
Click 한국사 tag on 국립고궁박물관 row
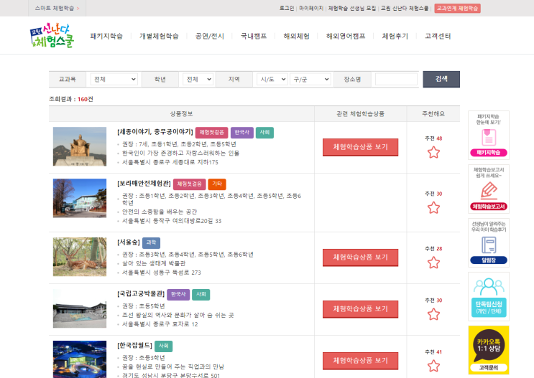coord(178,294)
